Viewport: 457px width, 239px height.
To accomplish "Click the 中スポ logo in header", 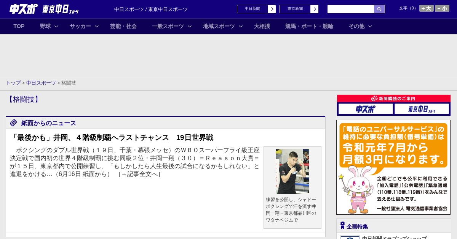I will pos(24,9).
